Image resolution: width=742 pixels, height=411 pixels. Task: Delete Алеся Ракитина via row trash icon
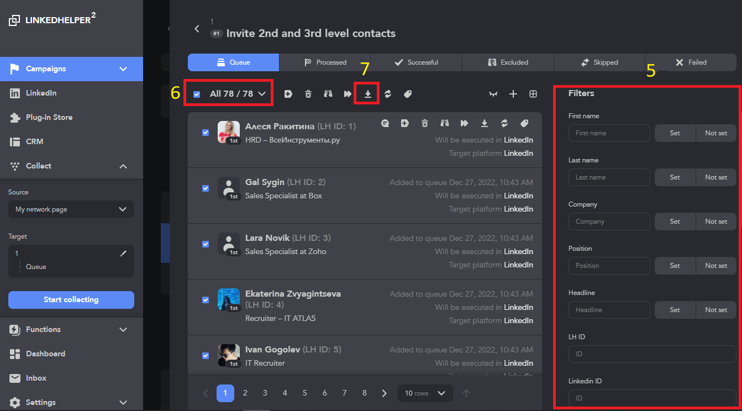coord(425,123)
